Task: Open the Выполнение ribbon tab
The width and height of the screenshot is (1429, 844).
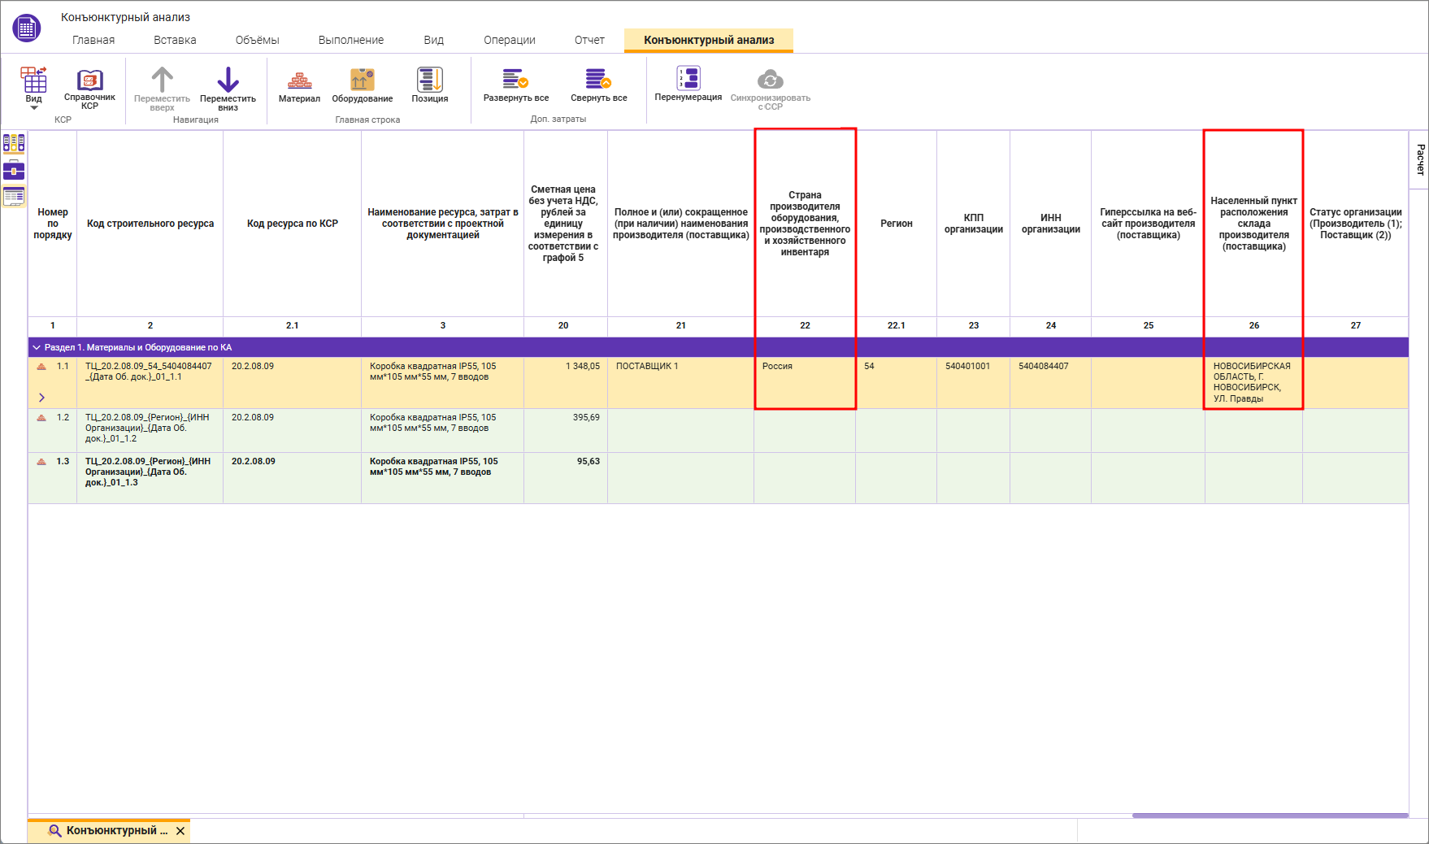Action: pyautogui.click(x=350, y=40)
